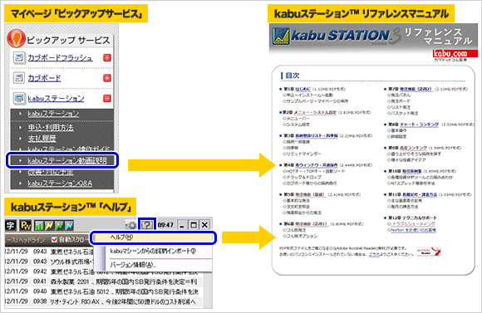Choose バージョン情報(A) menu entry
This screenshot has width=482, height=313.
click(x=133, y=265)
